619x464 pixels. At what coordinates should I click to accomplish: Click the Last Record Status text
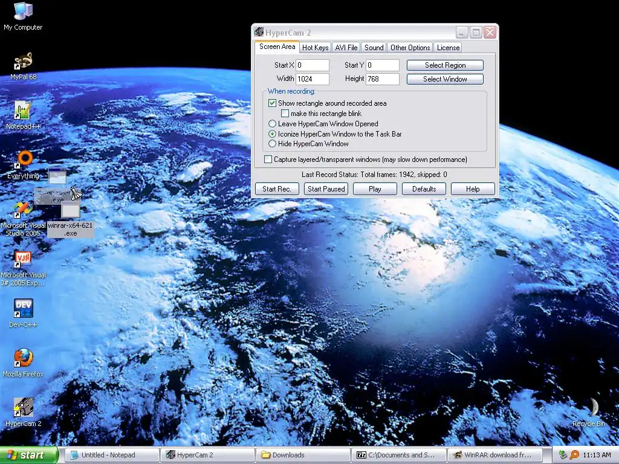point(374,175)
